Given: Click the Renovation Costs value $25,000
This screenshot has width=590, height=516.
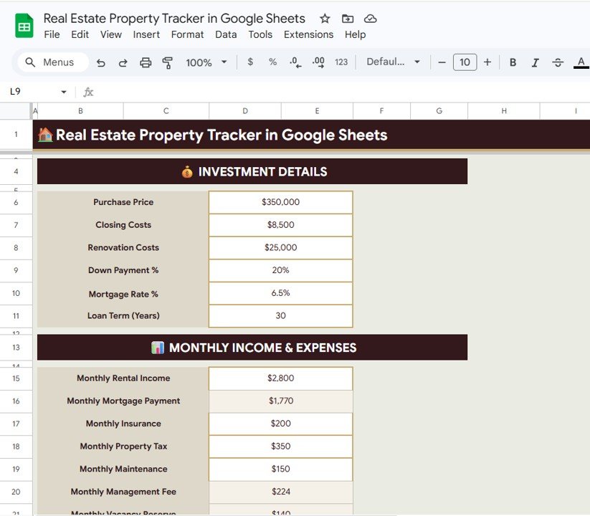Looking at the screenshot, I should (281, 248).
